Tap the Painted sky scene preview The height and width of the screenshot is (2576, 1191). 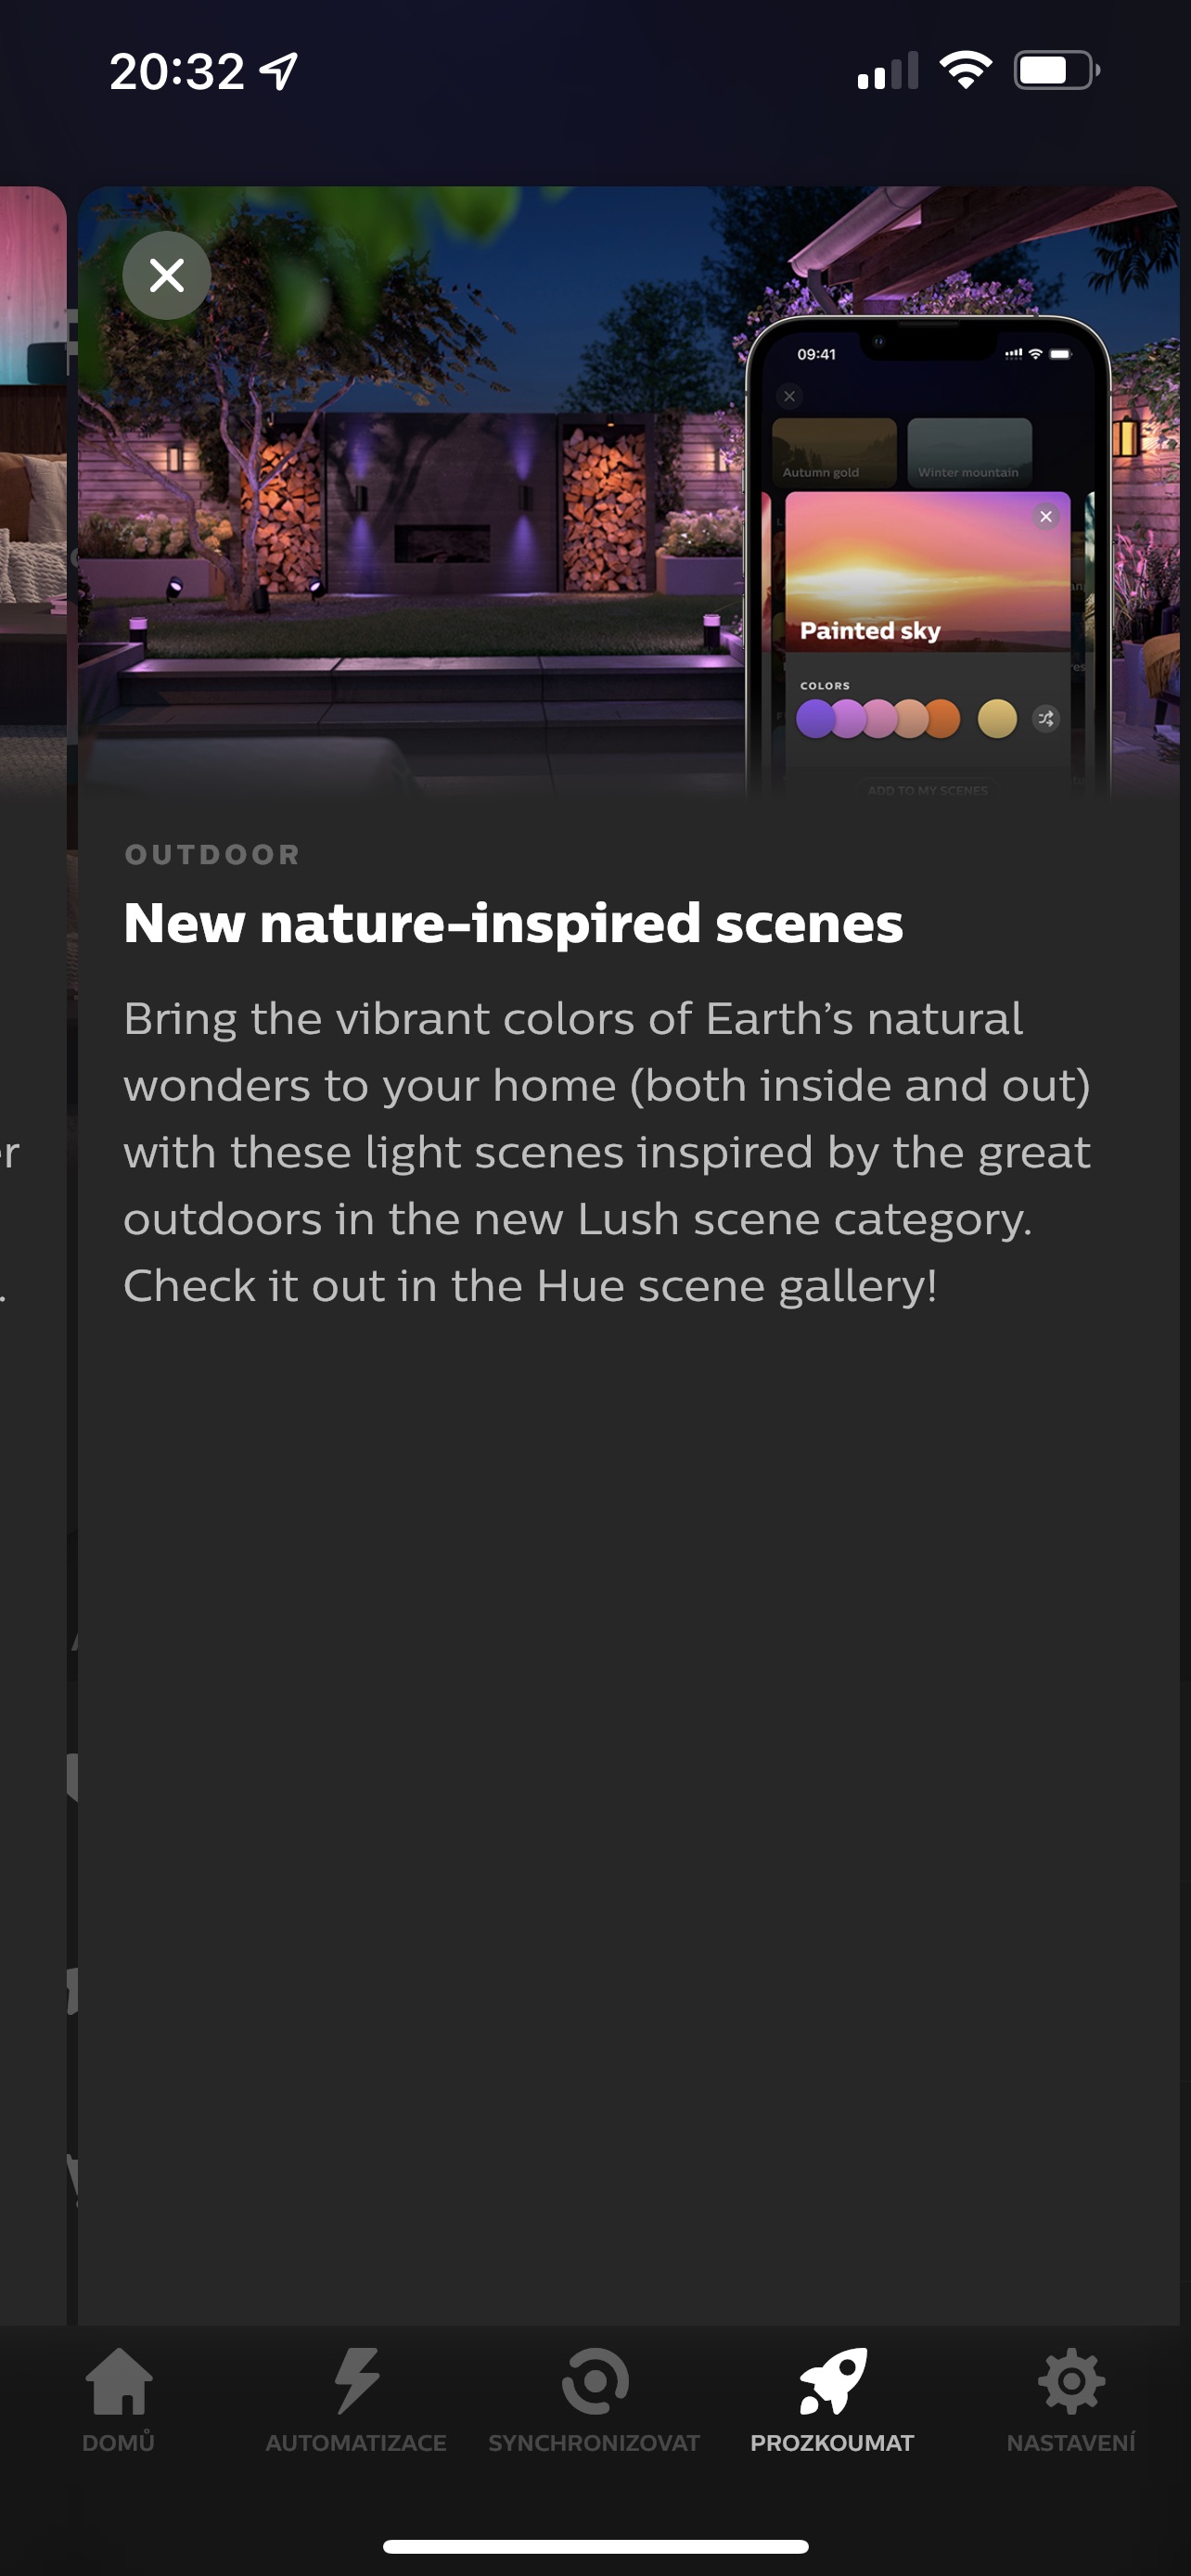coord(927,571)
